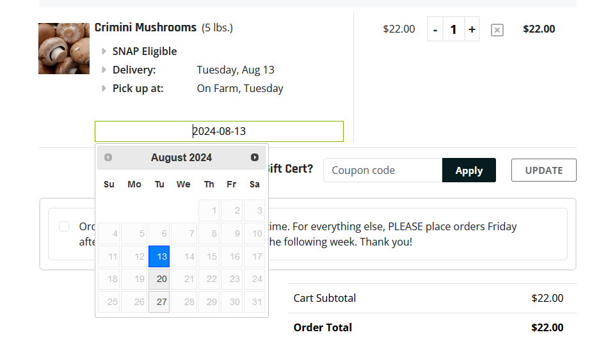
Task: Tick the order notice checkbox
Action: (64, 226)
